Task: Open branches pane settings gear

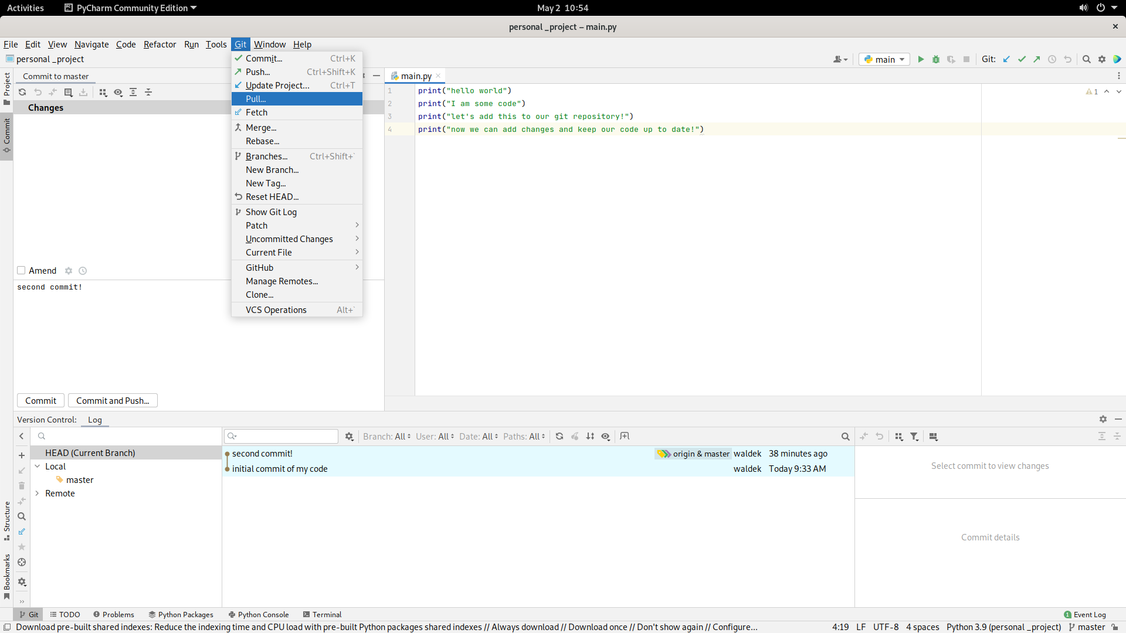Action: [x=22, y=582]
